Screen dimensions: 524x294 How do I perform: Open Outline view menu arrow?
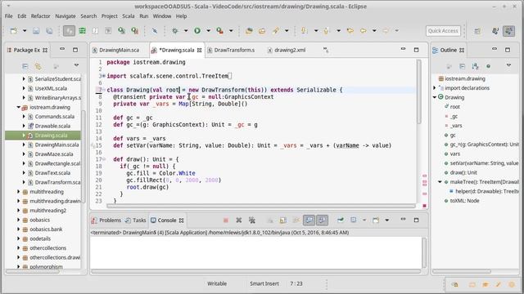pyautogui.click(x=508, y=65)
